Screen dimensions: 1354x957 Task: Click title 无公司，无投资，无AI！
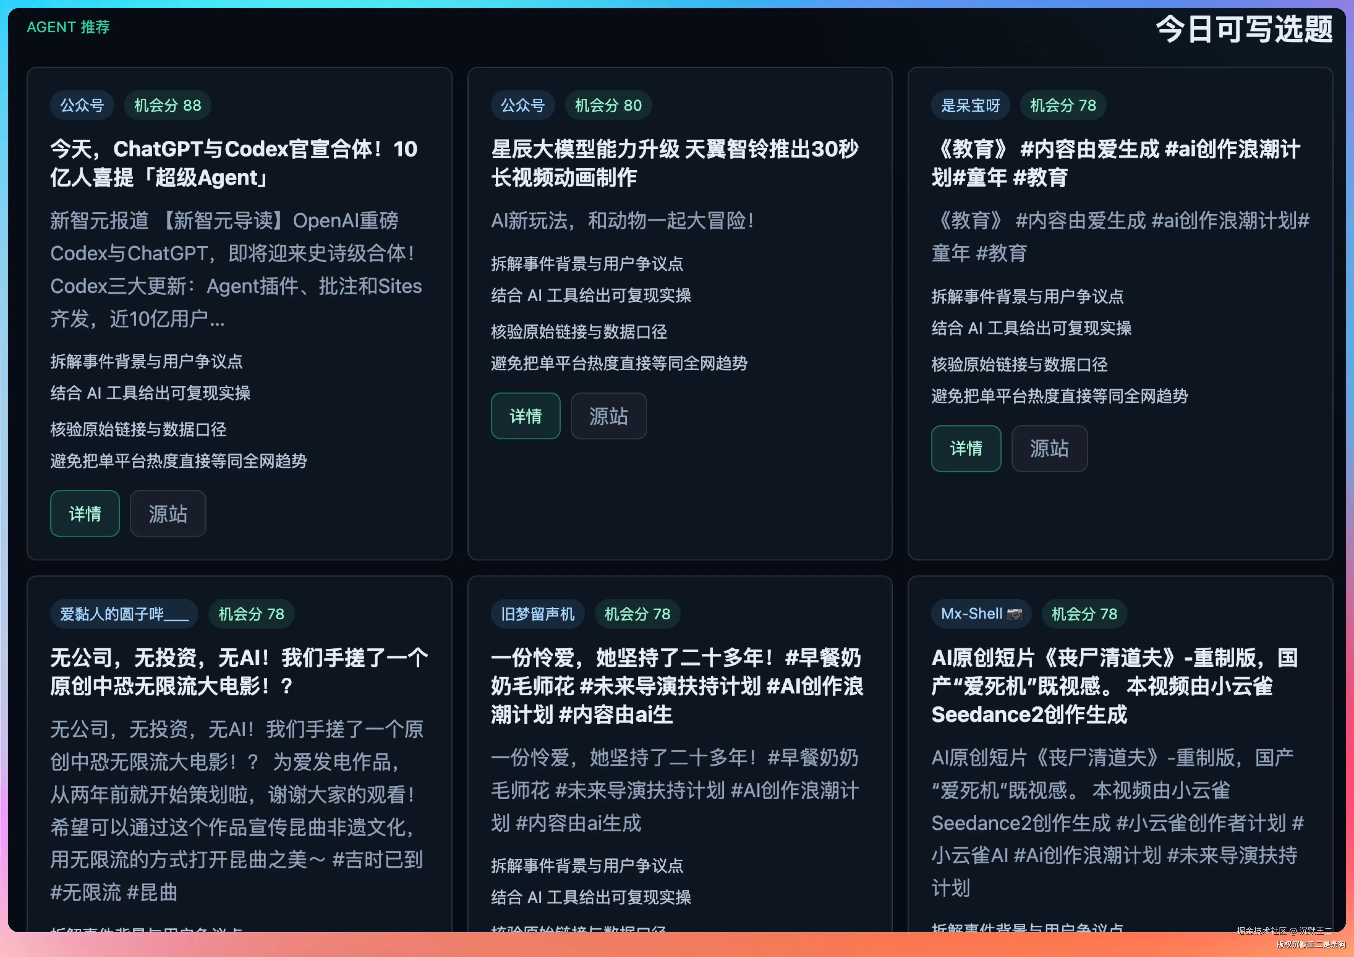pyautogui.click(x=239, y=672)
